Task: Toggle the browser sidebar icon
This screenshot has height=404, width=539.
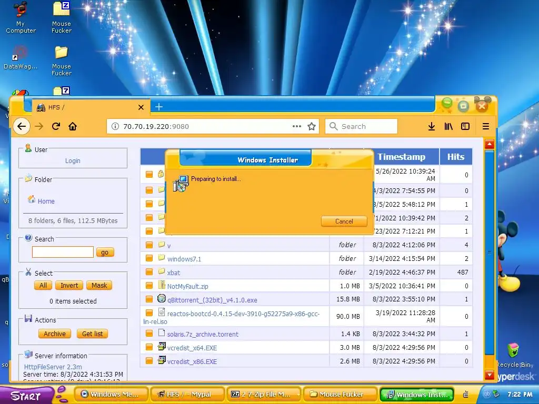Action: click(465, 126)
